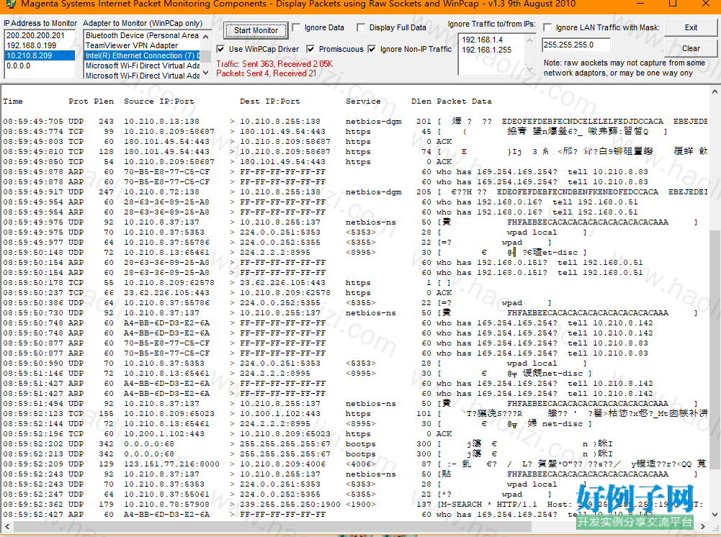
Task: Select IP address 192.168.0.199 to monitor
Action: coord(40,45)
